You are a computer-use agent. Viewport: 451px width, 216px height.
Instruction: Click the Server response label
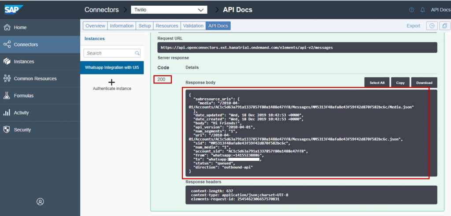click(173, 58)
